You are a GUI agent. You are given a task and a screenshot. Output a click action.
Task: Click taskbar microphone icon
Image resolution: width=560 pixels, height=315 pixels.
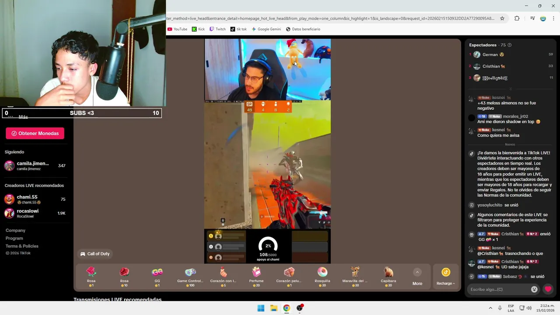point(500,308)
